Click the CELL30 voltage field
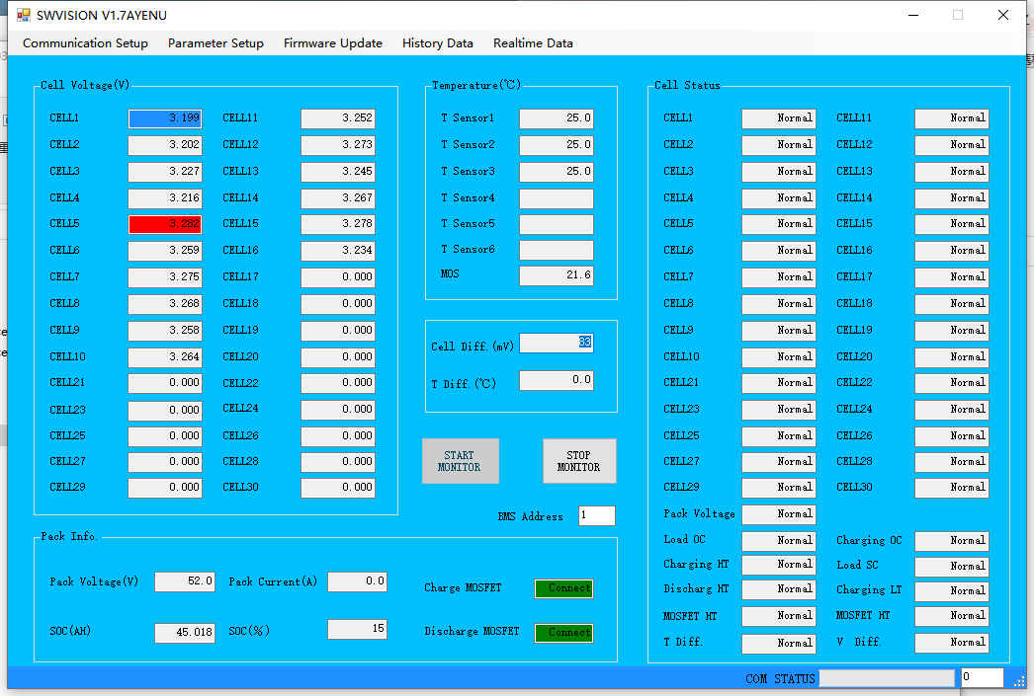Screen dimensions: 1034x696 338,488
